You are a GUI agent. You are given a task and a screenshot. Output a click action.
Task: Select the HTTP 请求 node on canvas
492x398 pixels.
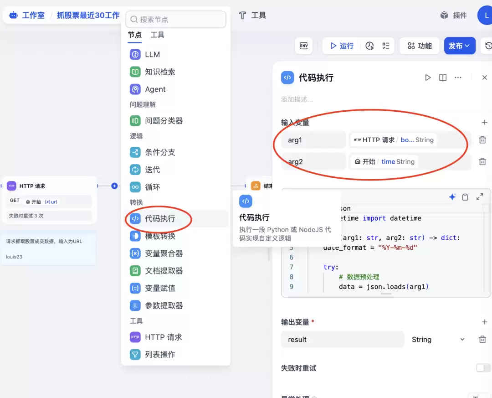coord(49,200)
